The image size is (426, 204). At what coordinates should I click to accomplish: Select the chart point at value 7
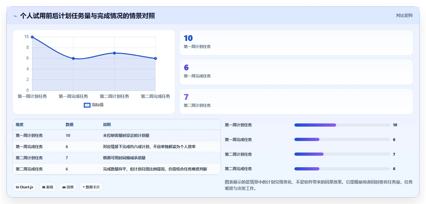[114, 53]
